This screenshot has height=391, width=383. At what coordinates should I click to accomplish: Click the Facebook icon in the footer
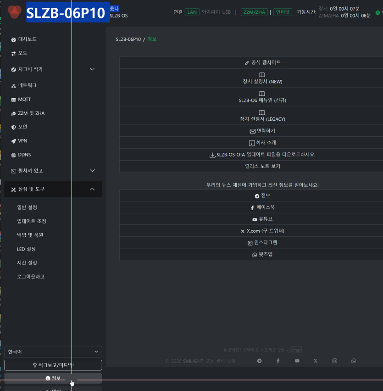point(278,361)
